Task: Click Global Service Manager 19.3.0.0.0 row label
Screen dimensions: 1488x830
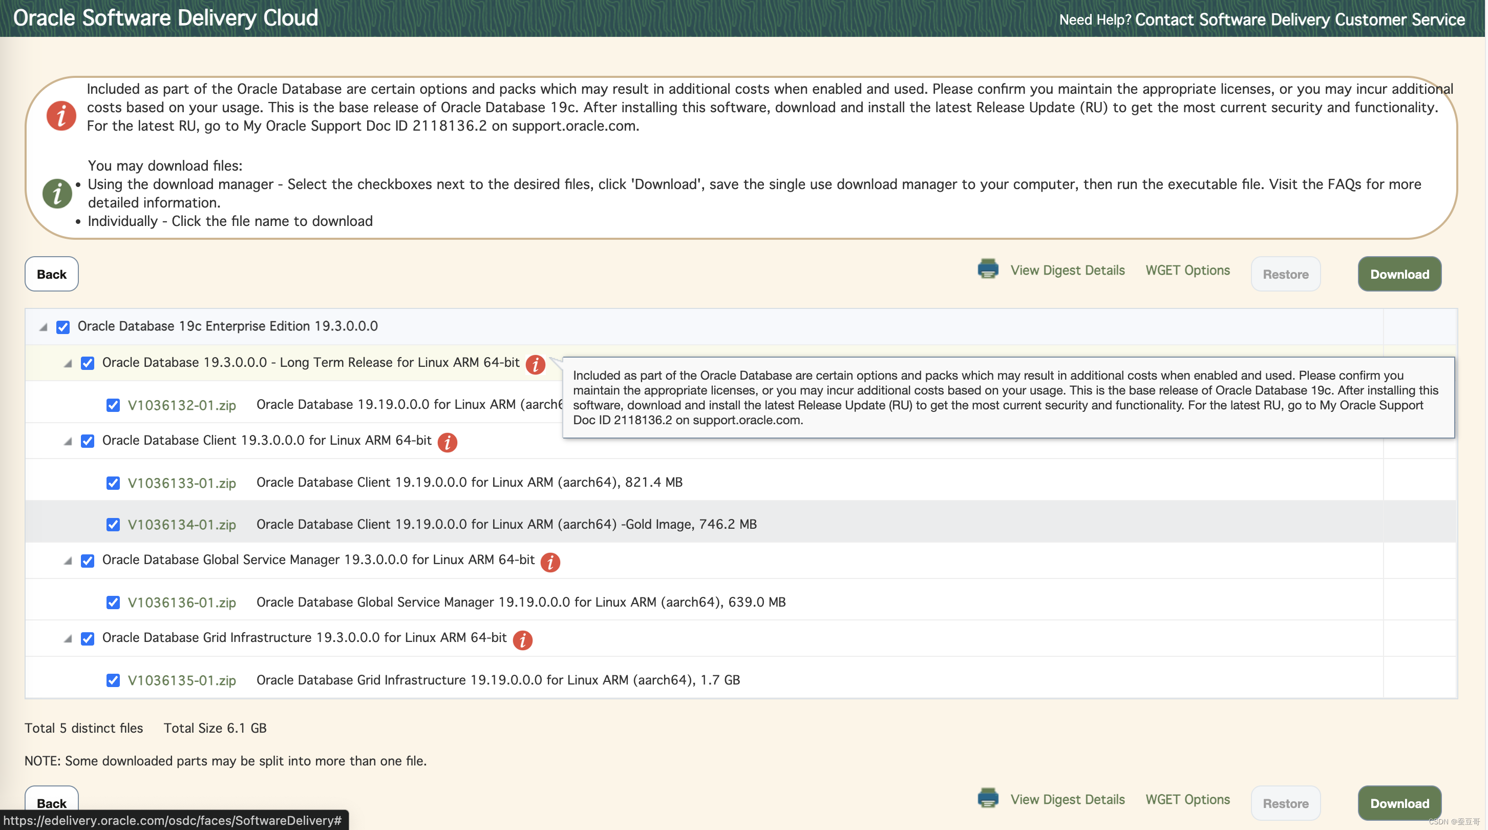Action: tap(318, 559)
